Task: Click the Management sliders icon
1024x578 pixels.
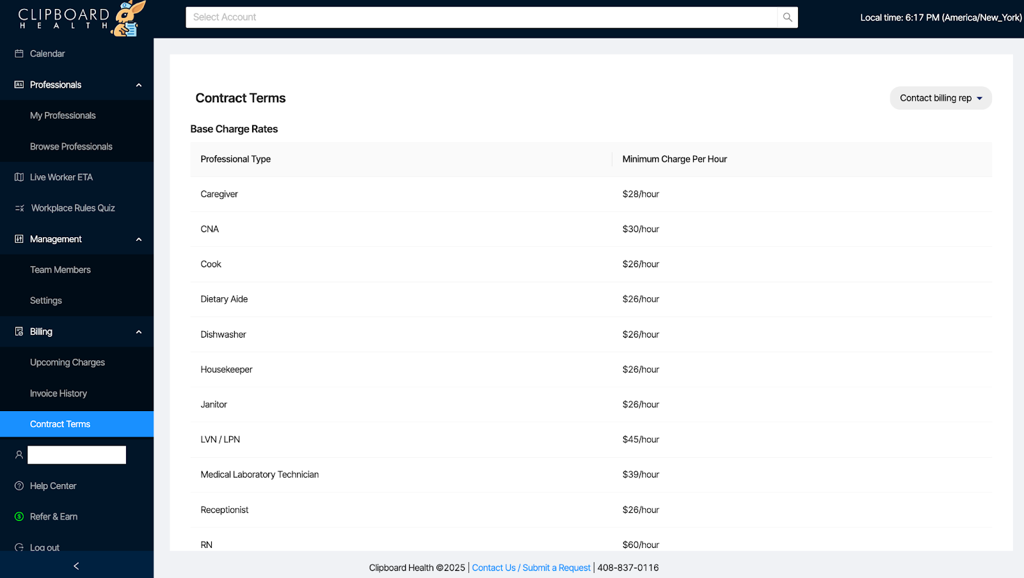Action: (19, 239)
